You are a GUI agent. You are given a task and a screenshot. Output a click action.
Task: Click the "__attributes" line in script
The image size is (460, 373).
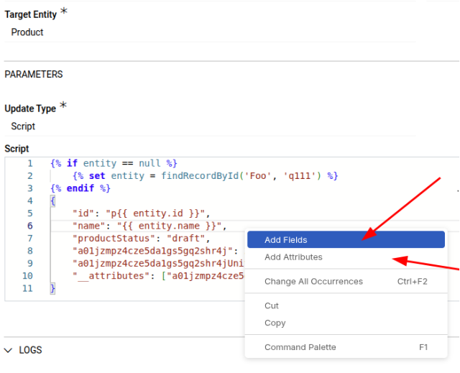point(144,276)
